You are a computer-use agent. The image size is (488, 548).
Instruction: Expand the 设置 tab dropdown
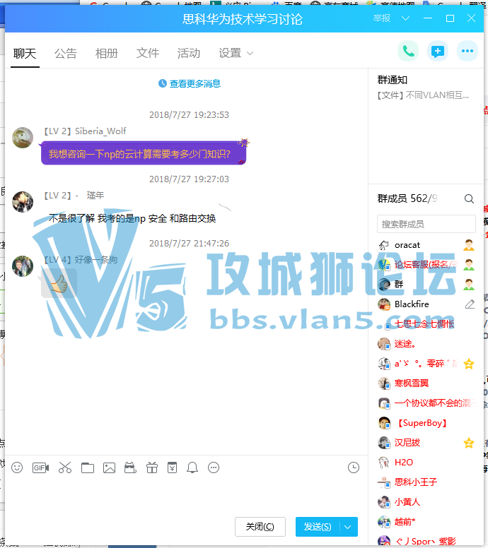pyautogui.click(x=250, y=54)
